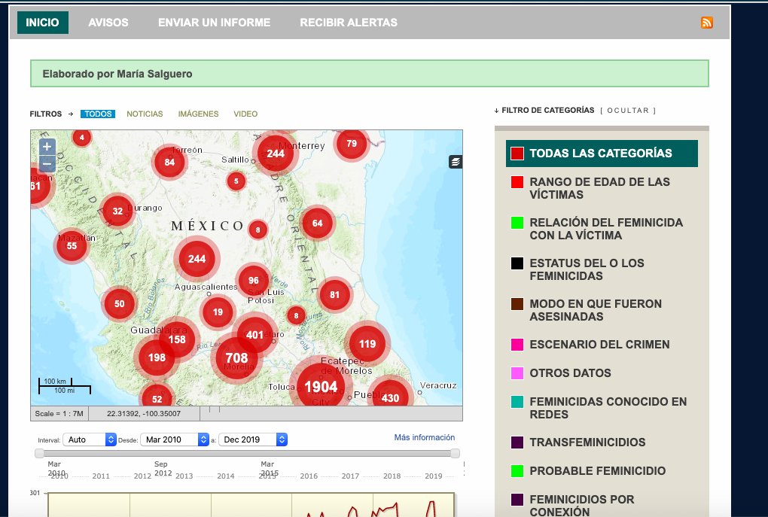Open the Dec 2019 end date dropdown

coord(253,439)
